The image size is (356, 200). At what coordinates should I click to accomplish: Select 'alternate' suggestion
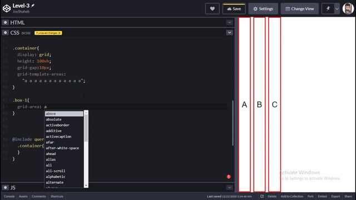tap(64, 182)
